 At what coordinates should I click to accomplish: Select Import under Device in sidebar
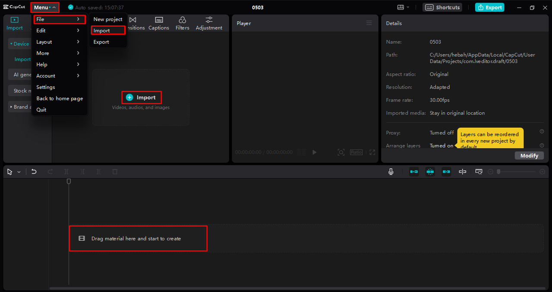click(22, 59)
